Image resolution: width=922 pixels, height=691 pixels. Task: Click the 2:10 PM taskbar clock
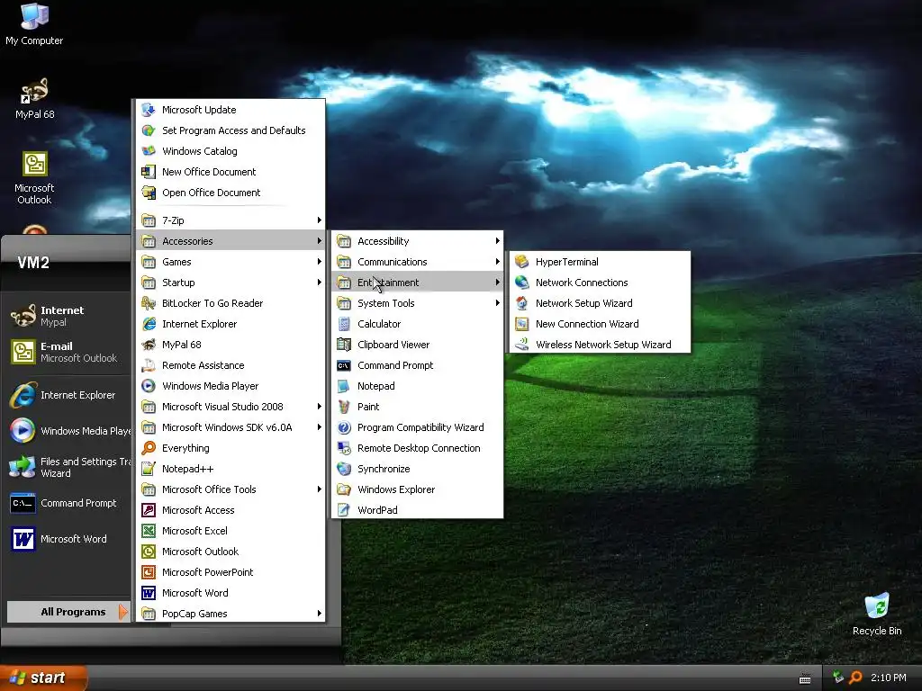tap(889, 678)
